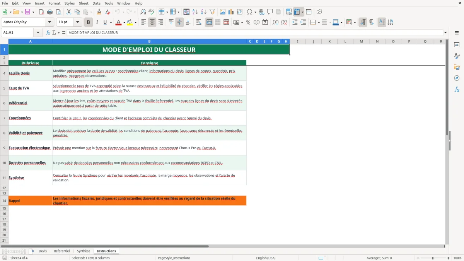Print the spreadsheet with the Print icon
This screenshot has width=464, height=261.
50,12
